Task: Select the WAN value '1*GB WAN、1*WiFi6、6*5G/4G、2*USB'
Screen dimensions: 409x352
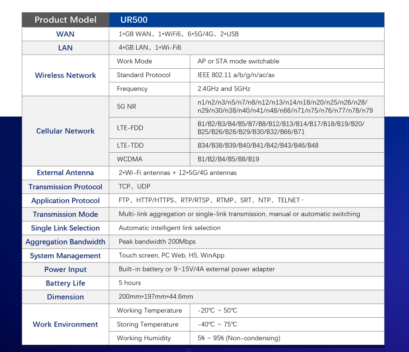Action: click(178, 34)
